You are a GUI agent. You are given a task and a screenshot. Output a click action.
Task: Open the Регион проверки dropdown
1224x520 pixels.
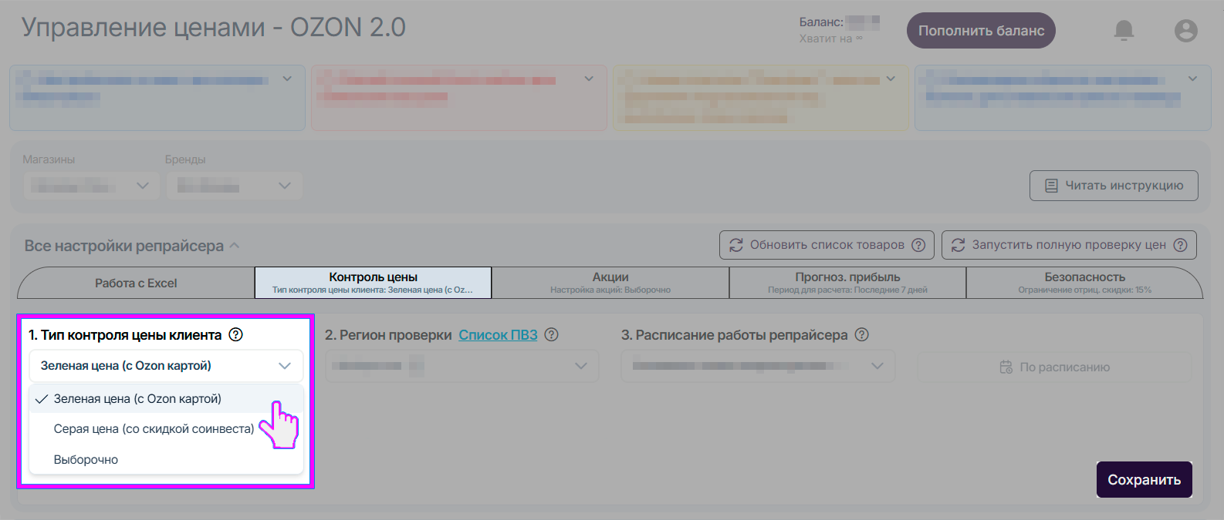tap(462, 366)
